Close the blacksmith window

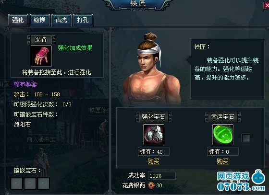pyautogui.click(x=267, y=5)
